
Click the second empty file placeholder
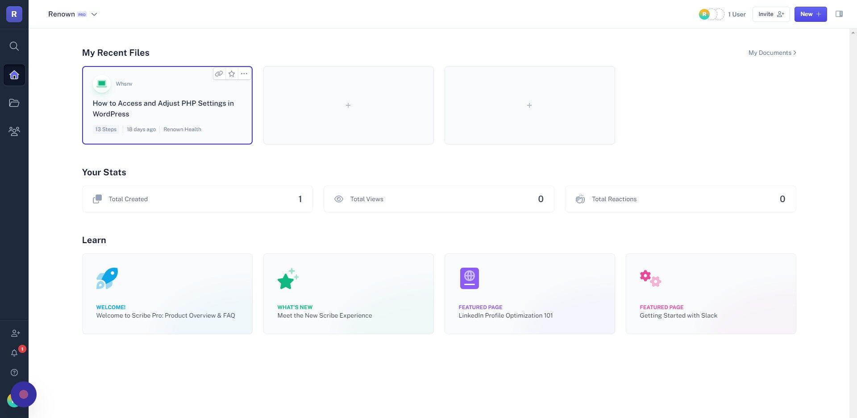(349, 105)
